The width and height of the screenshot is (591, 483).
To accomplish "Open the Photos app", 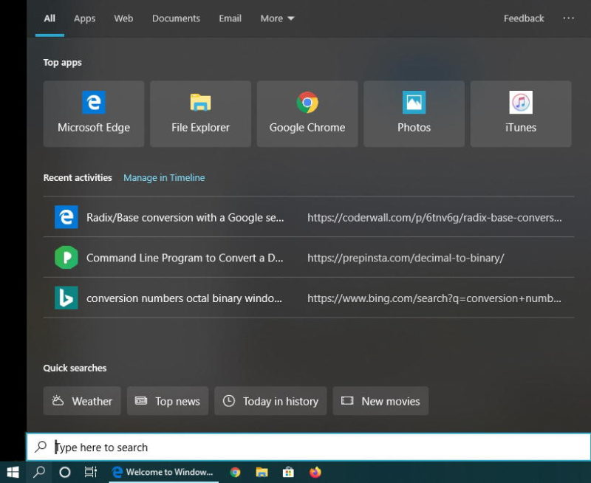I will [x=414, y=112].
